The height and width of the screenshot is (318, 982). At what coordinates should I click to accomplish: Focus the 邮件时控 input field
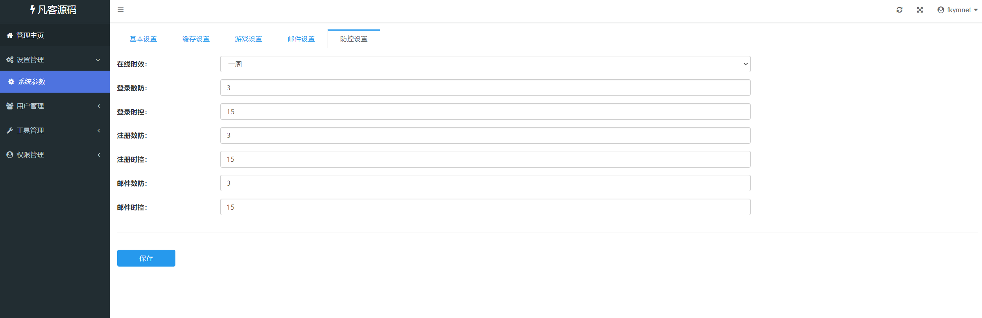pos(485,207)
